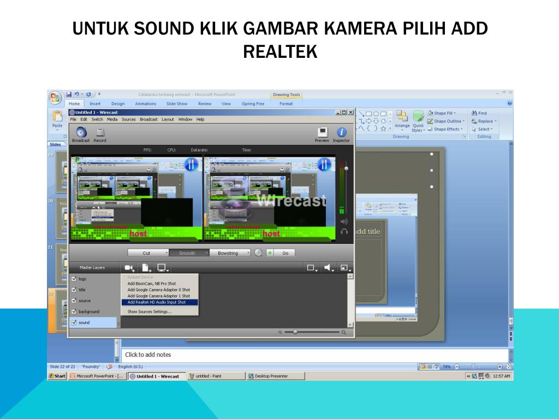Click the Wirecast shot list scrollbar
Viewport: 559px width, 419px height.
click(350, 301)
